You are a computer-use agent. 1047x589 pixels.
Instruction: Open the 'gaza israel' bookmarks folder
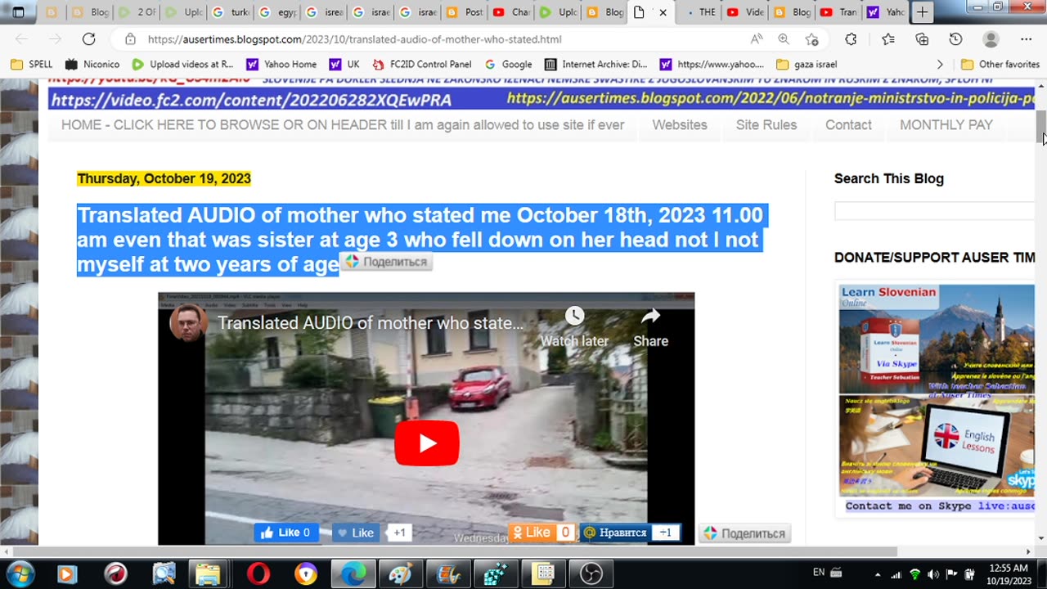click(x=807, y=64)
